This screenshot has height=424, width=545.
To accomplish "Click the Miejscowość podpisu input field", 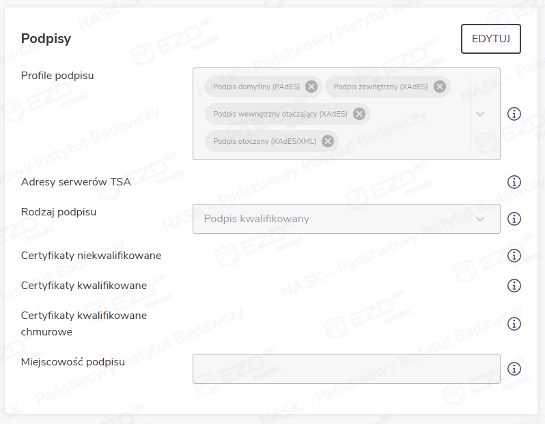I will click(346, 369).
